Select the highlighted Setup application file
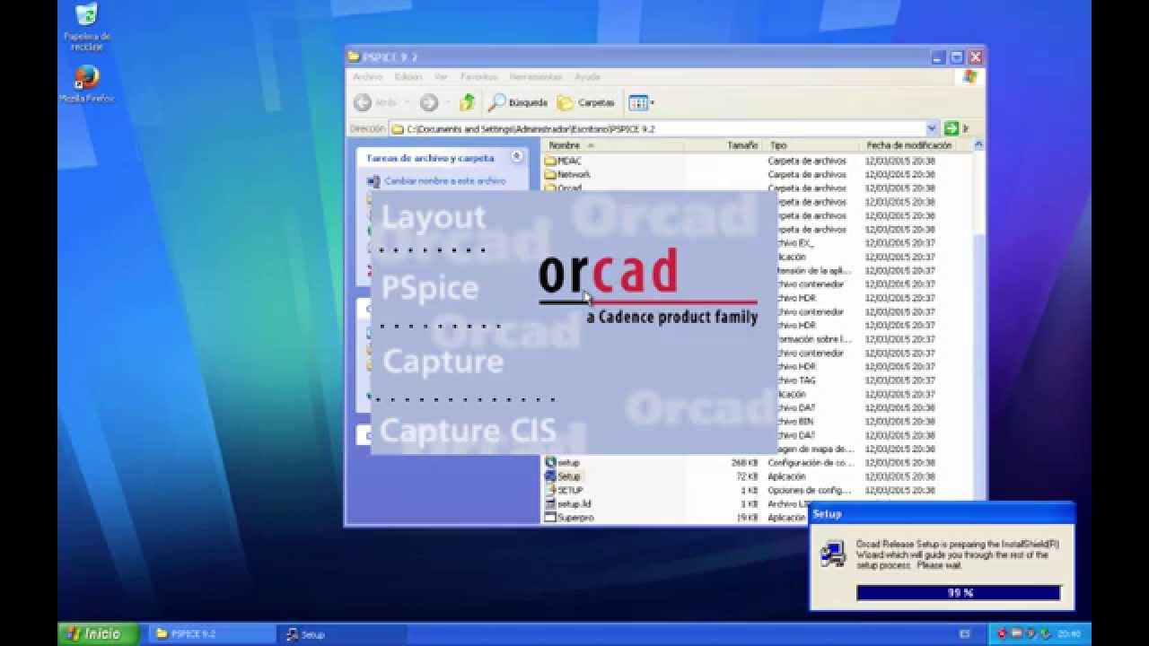This screenshot has width=1149, height=646. point(563,476)
